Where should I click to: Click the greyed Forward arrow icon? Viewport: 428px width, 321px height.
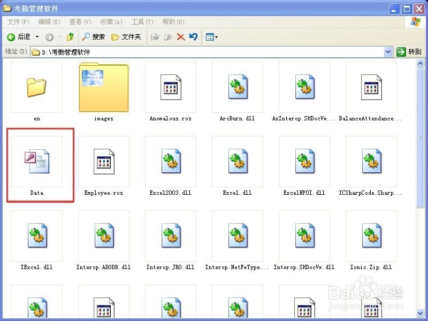[x=49, y=37]
